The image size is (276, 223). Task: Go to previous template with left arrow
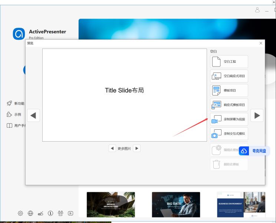click(33, 116)
